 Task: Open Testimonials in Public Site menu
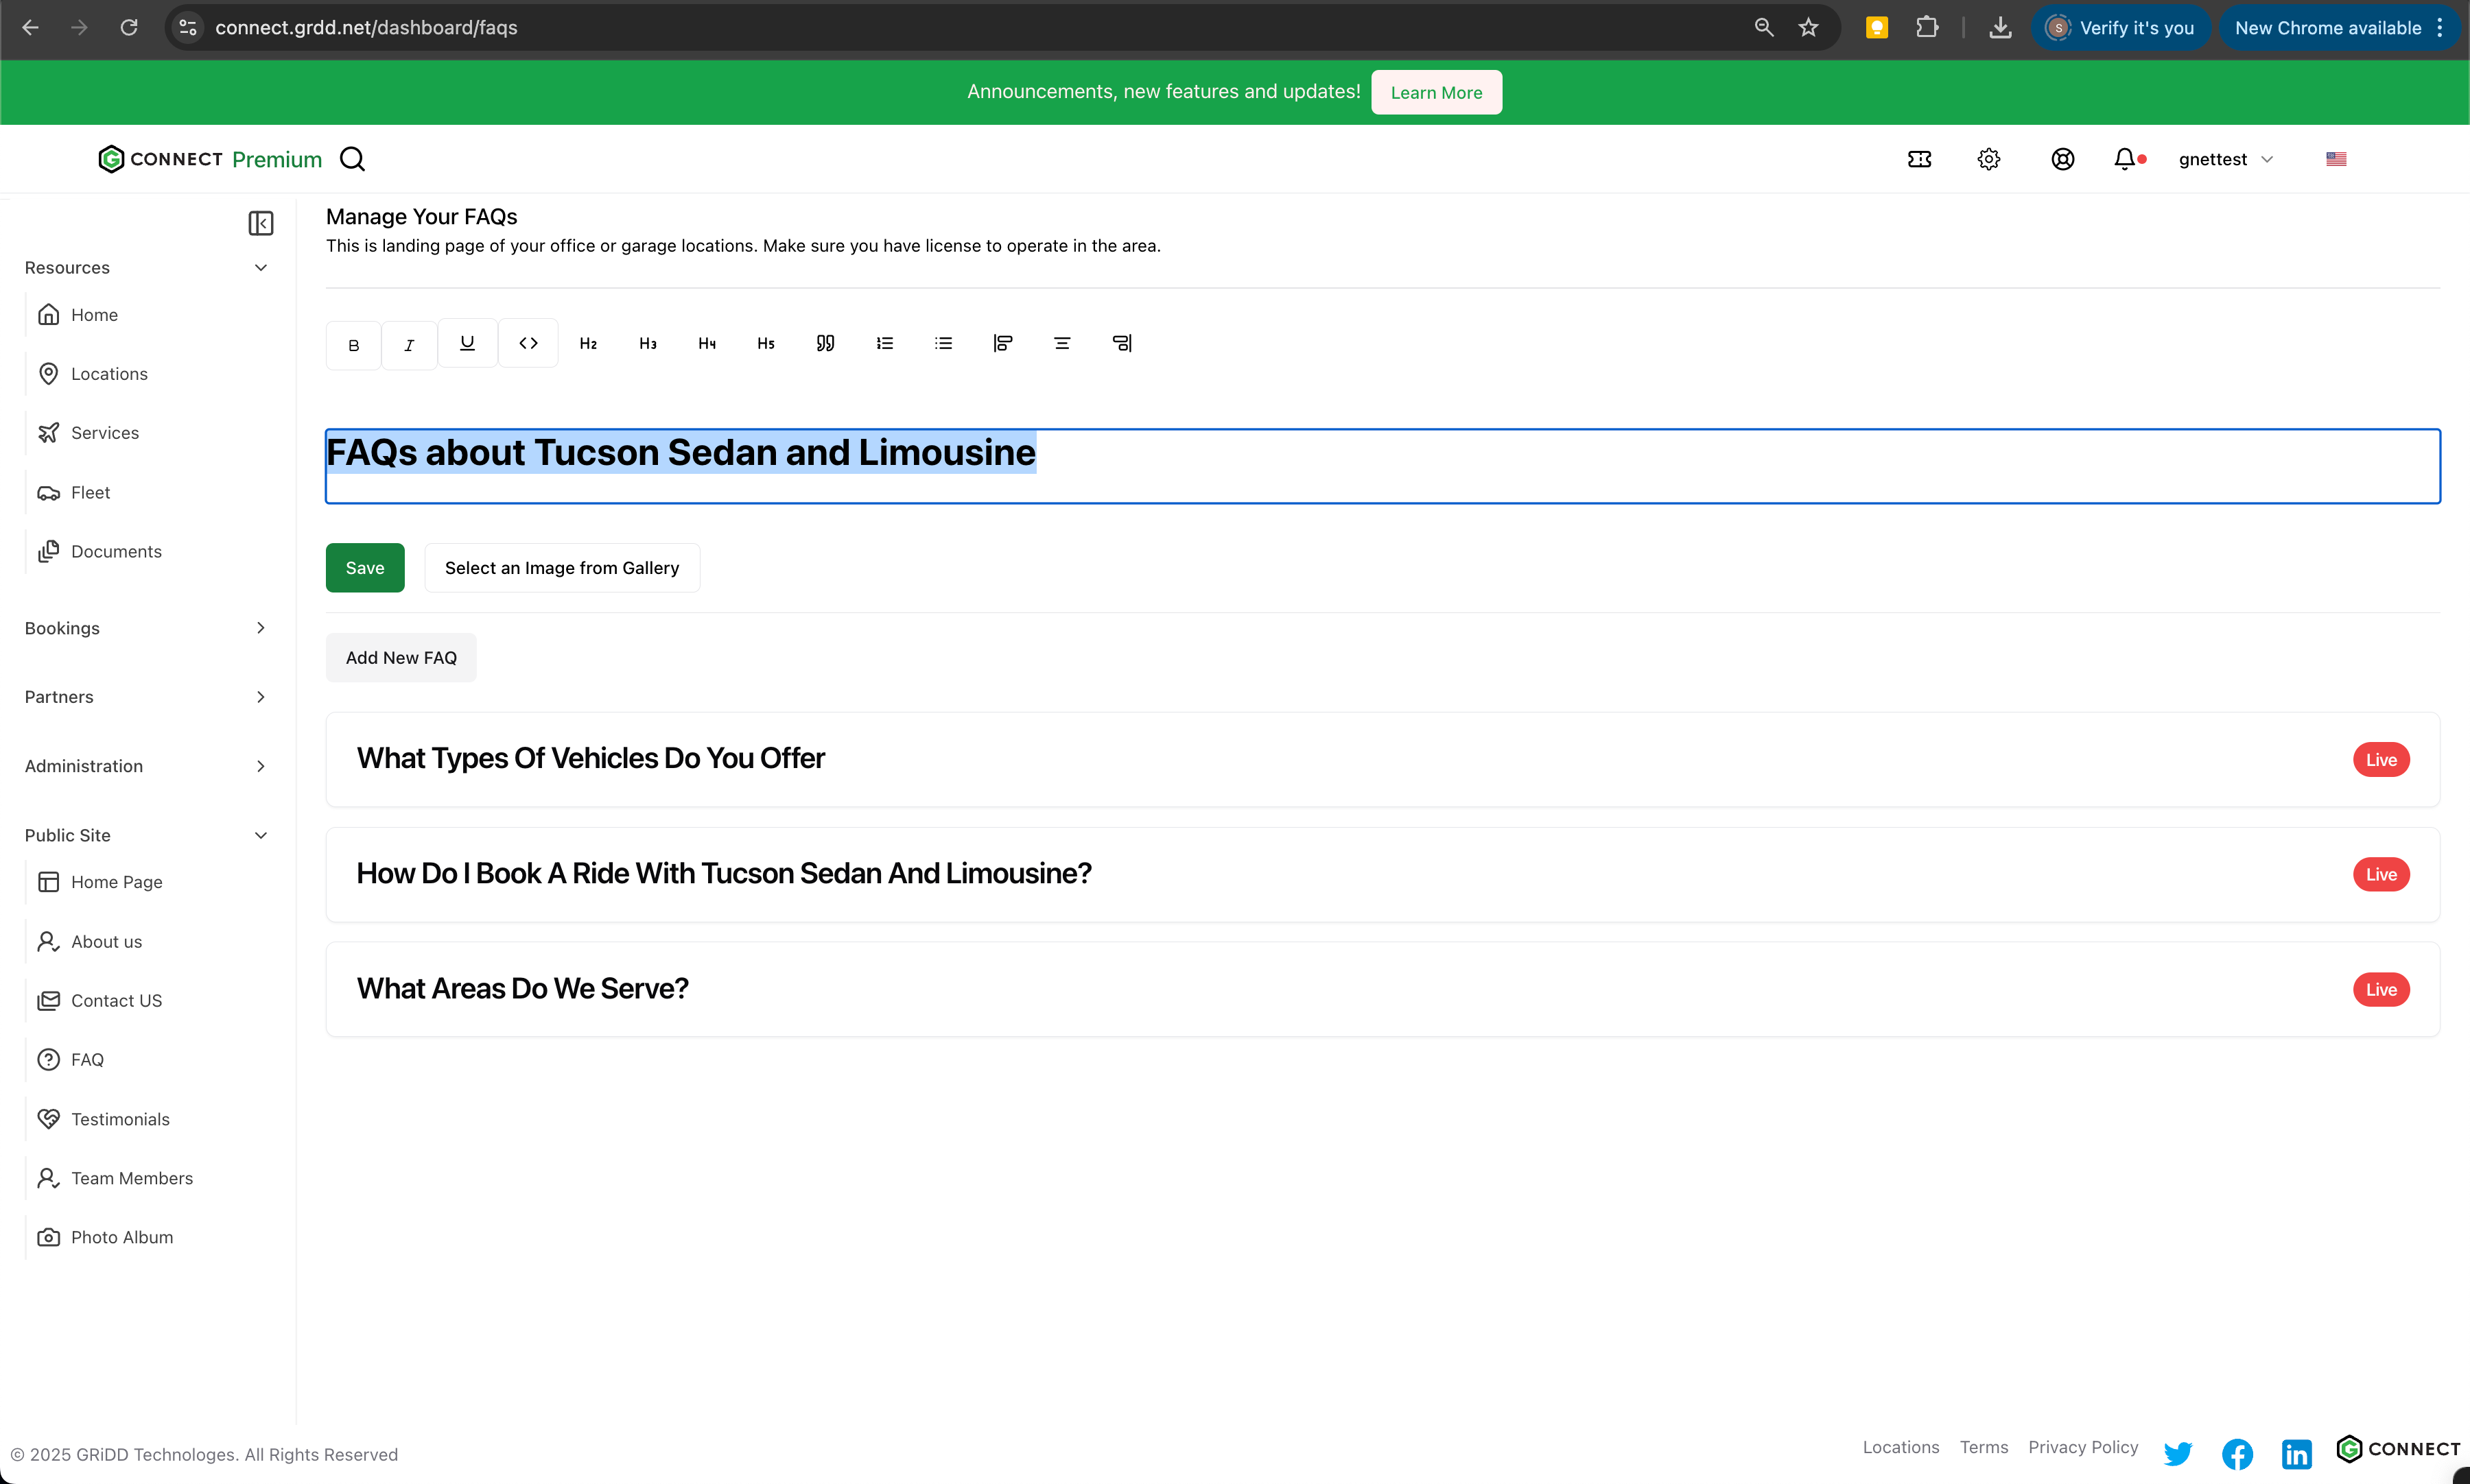[x=120, y=1119]
